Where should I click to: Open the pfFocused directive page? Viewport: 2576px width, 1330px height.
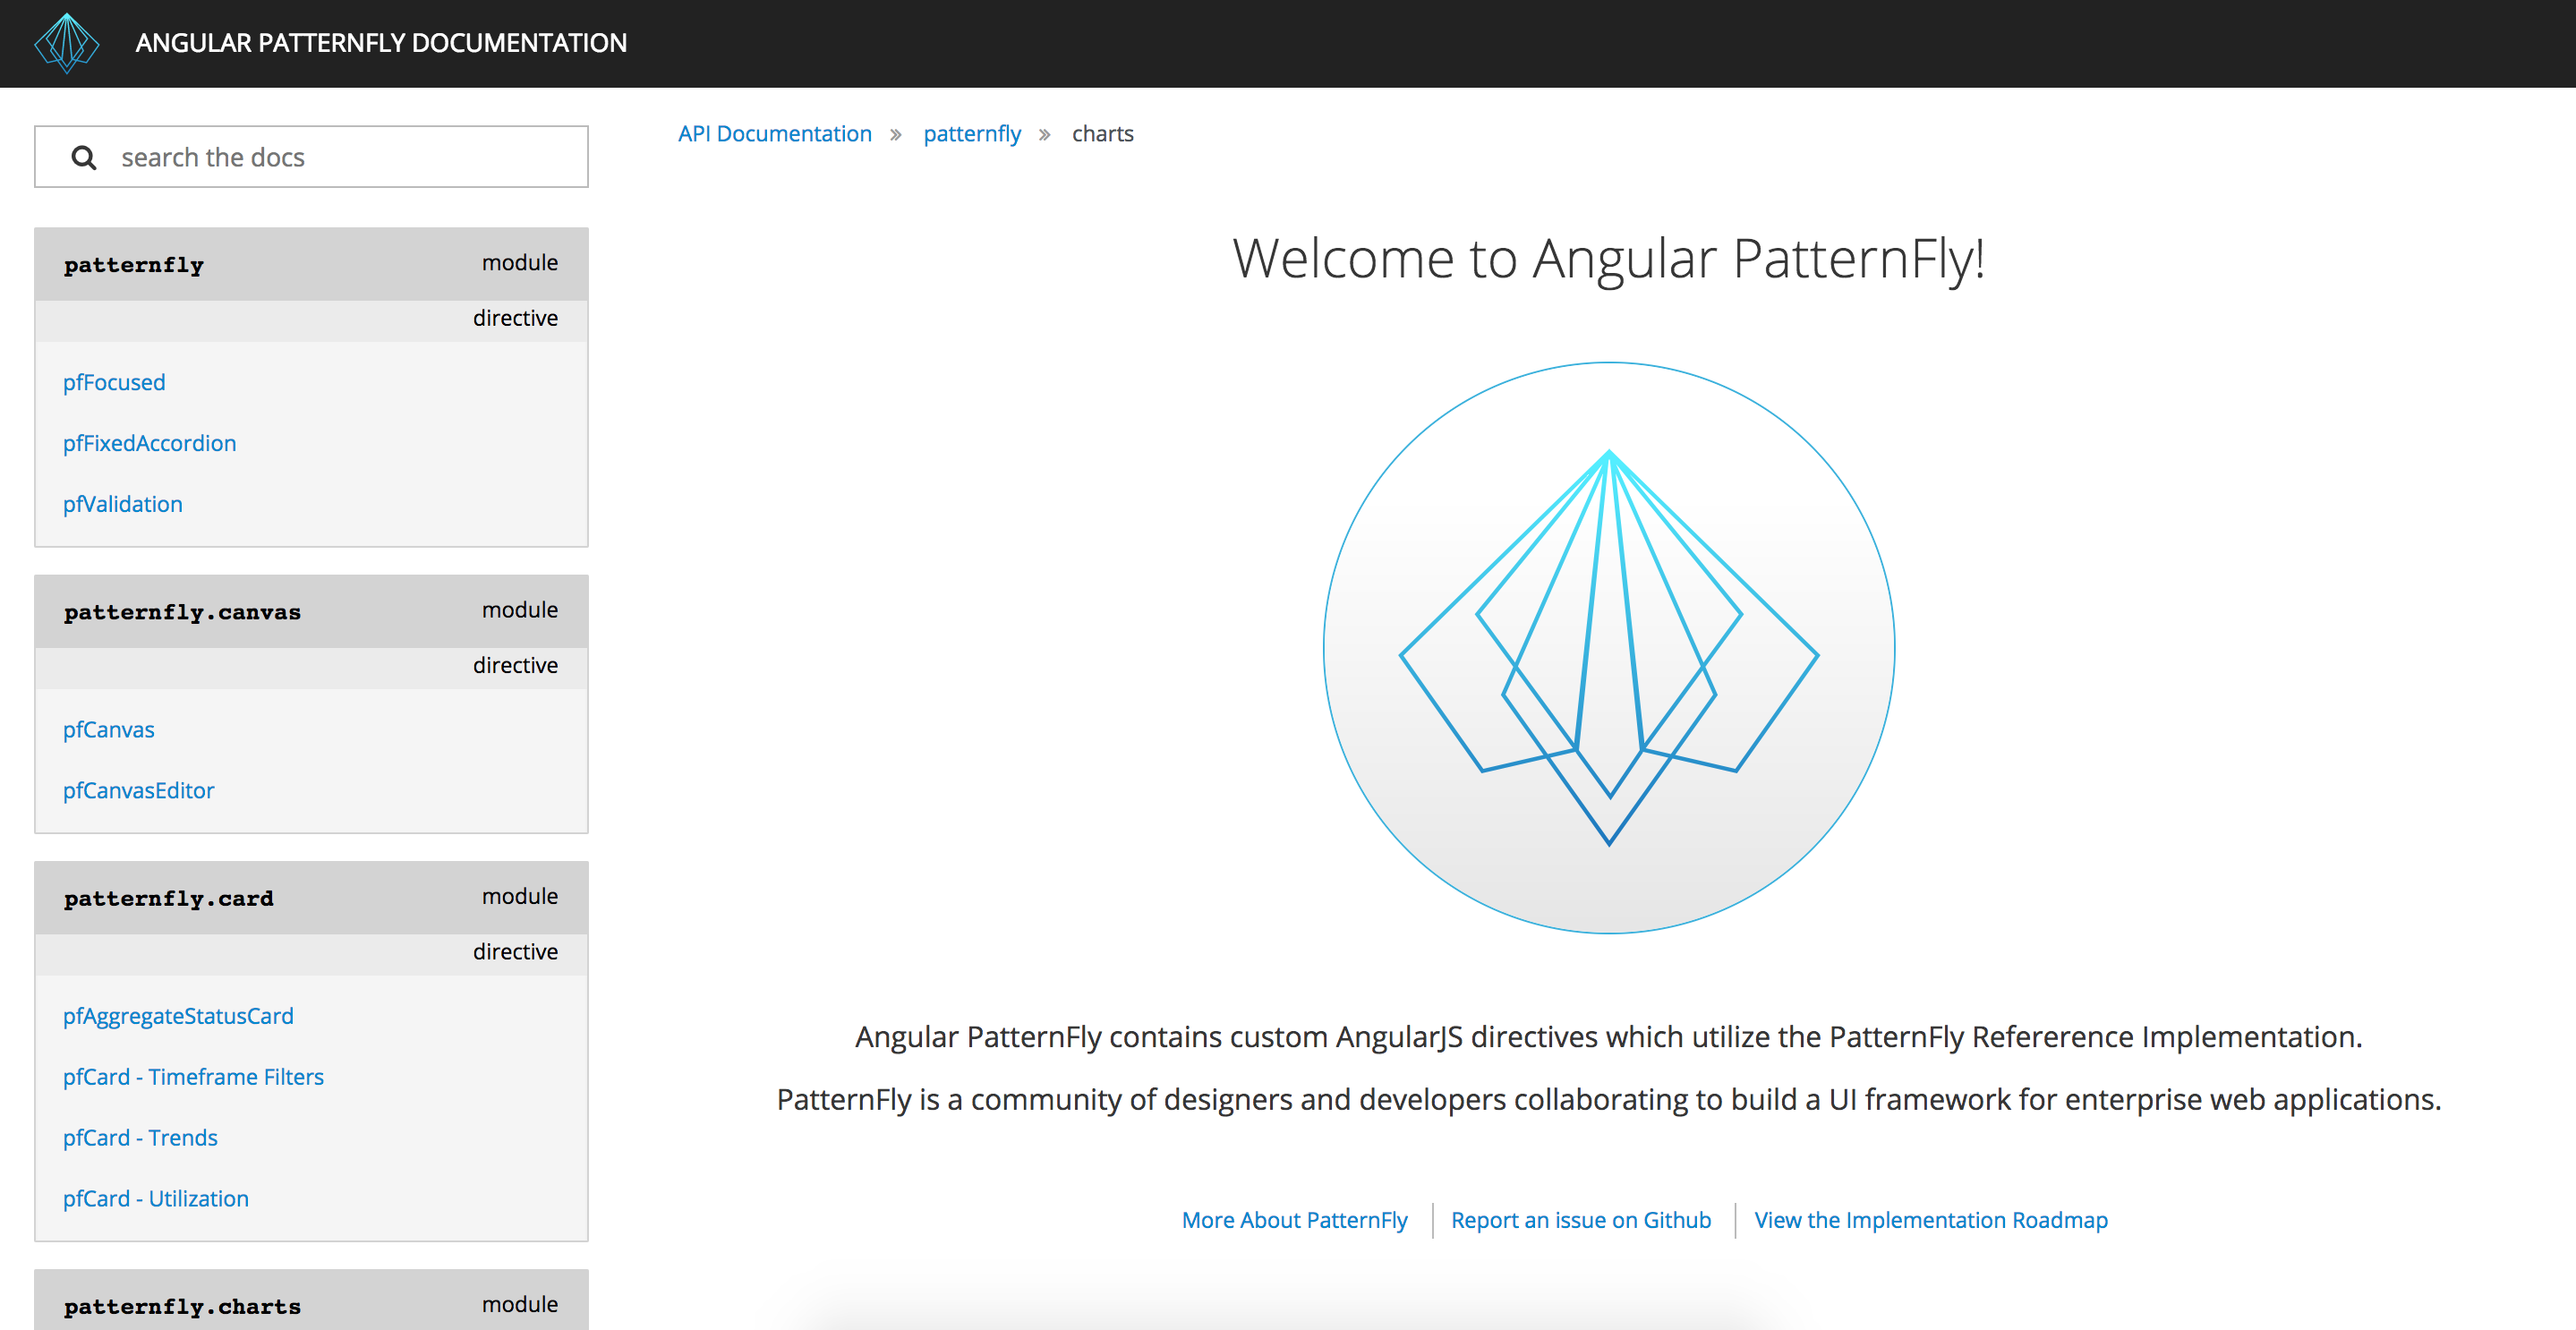click(114, 382)
